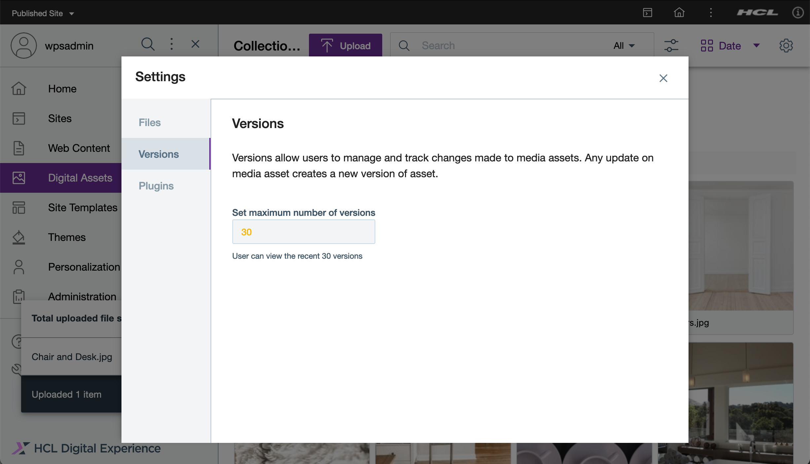The image size is (810, 464).
Task: Click the Upload button
Action: click(346, 46)
